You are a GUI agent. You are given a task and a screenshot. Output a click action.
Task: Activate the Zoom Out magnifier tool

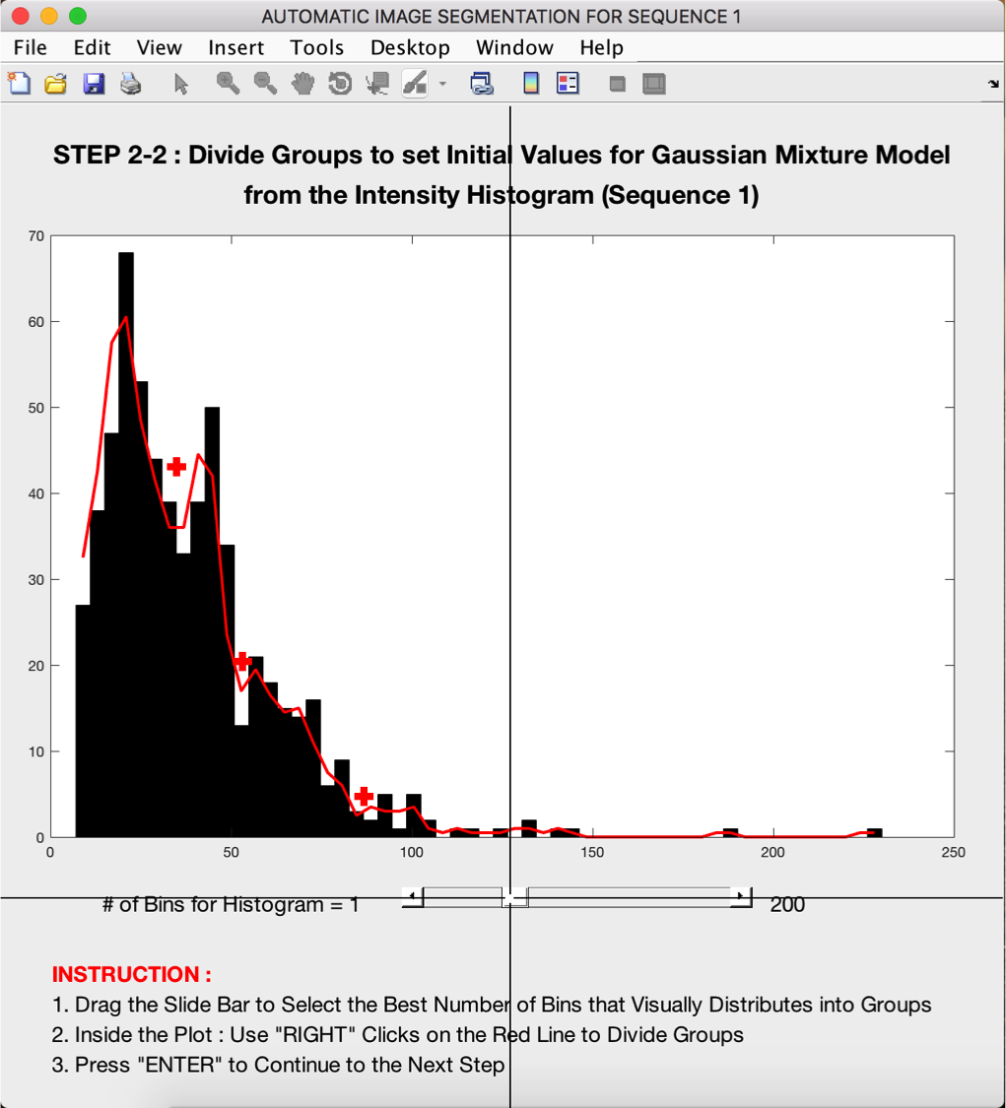click(x=265, y=84)
